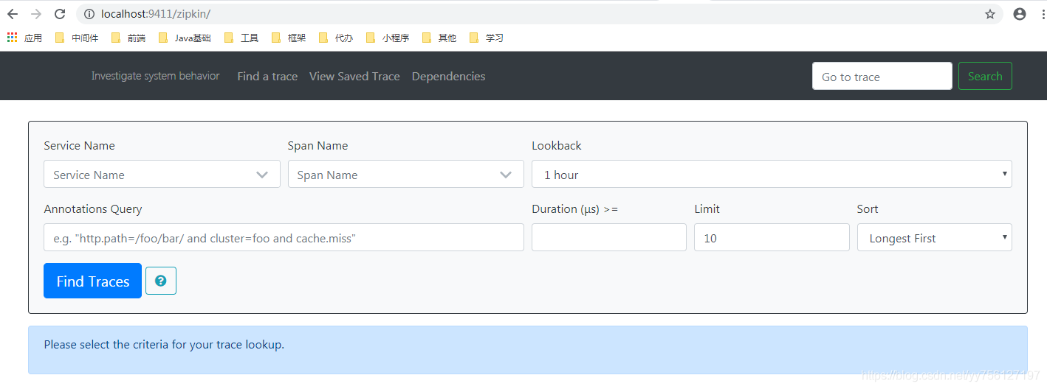Click the address bar URL localhost:9411/zipkin/

click(x=156, y=14)
